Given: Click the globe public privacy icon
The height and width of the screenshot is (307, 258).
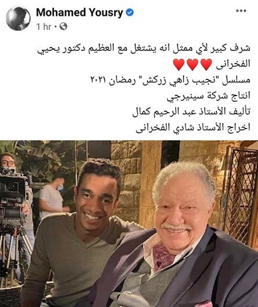Looking at the screenshot, I should pos(64,26).
